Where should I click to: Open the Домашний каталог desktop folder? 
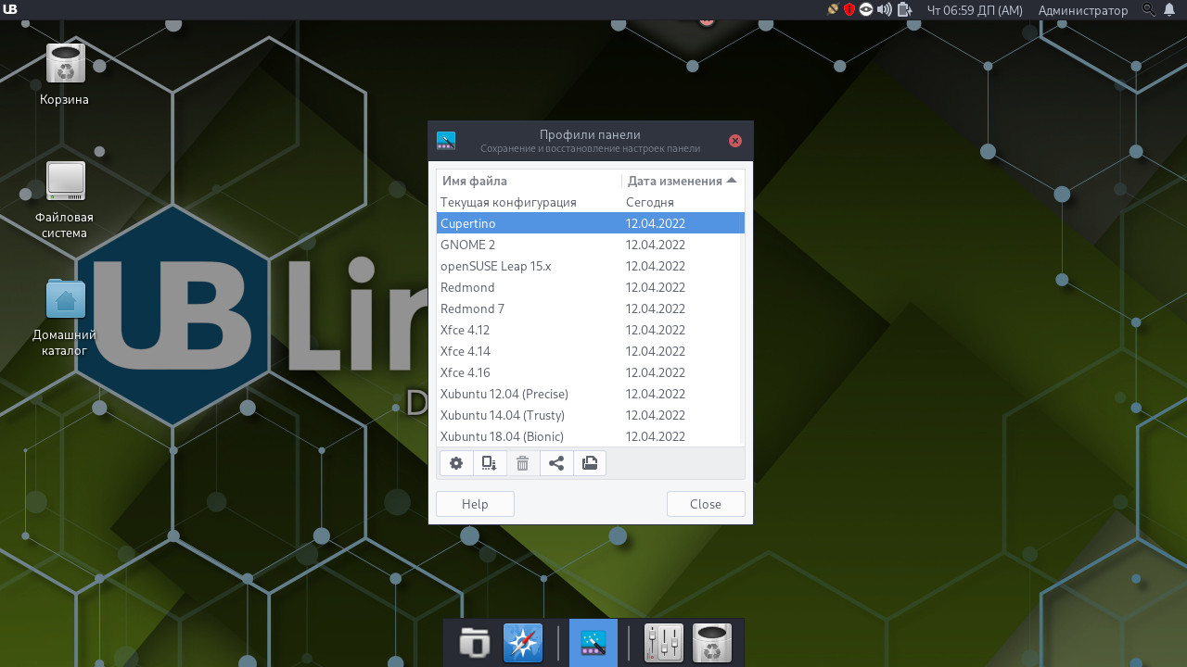(x=65, y=318)
